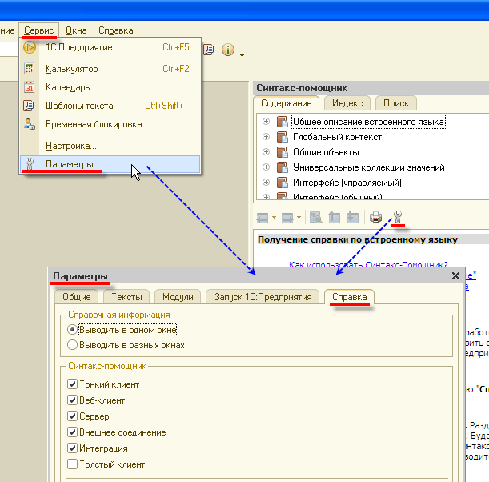Open forward history dropdown arrow
489x482 pixels.
[x=299, y=217]
